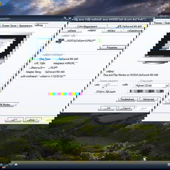Open the General tab in adapter dialog
170x170 pixels.
pyautogui.click(x=72, y=31)
